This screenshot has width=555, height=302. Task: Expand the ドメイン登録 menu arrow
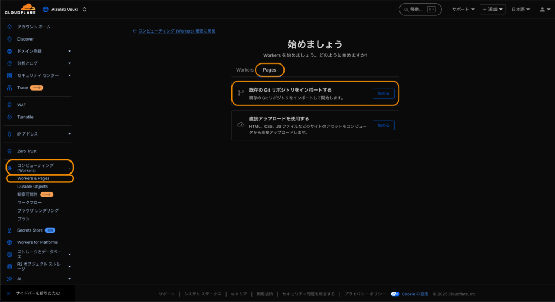(x=69, y=52)
